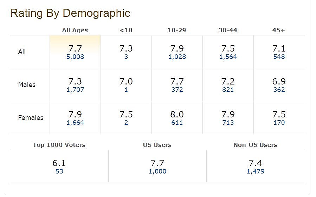
Task: Click the 7.4 Non-US Users rating
Action: (x=256, y=163)
